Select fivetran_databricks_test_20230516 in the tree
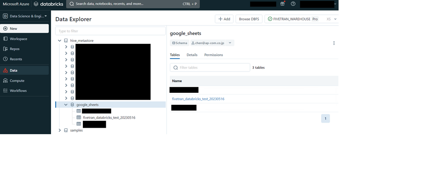The height and width of the screenshot is (188, 425). (109, 118)
